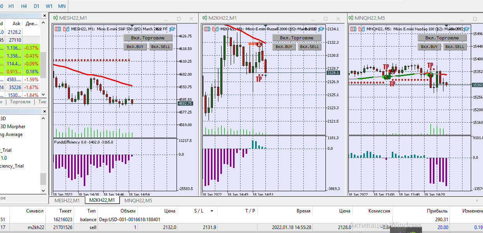Toggle Вкл.SELL on the MNQH22 chart
Image resolution: width=483 pixels, height=233 pixels.
point(455,47)
